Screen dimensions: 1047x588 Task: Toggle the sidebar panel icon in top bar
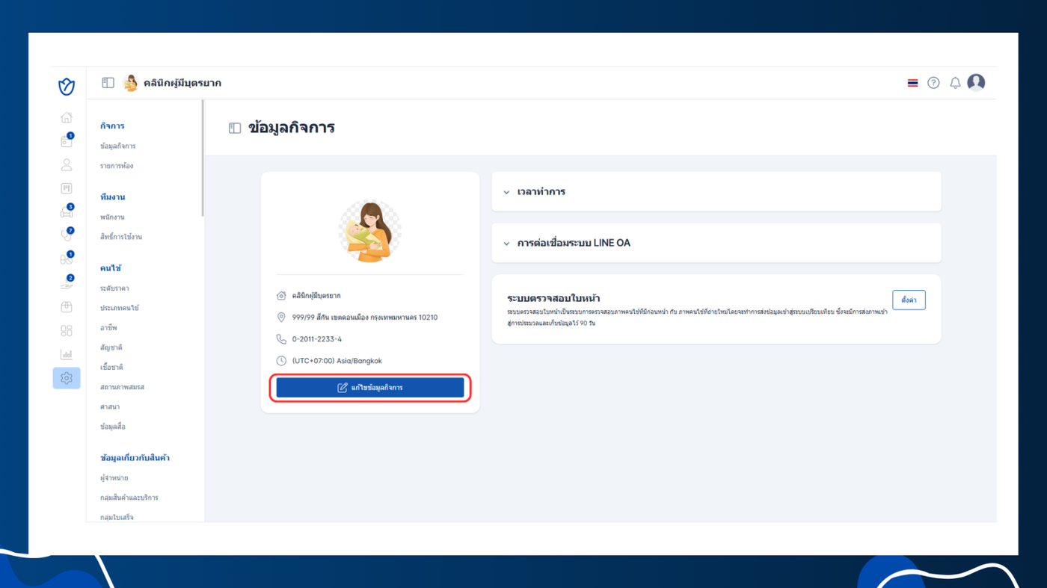point(108,83)
